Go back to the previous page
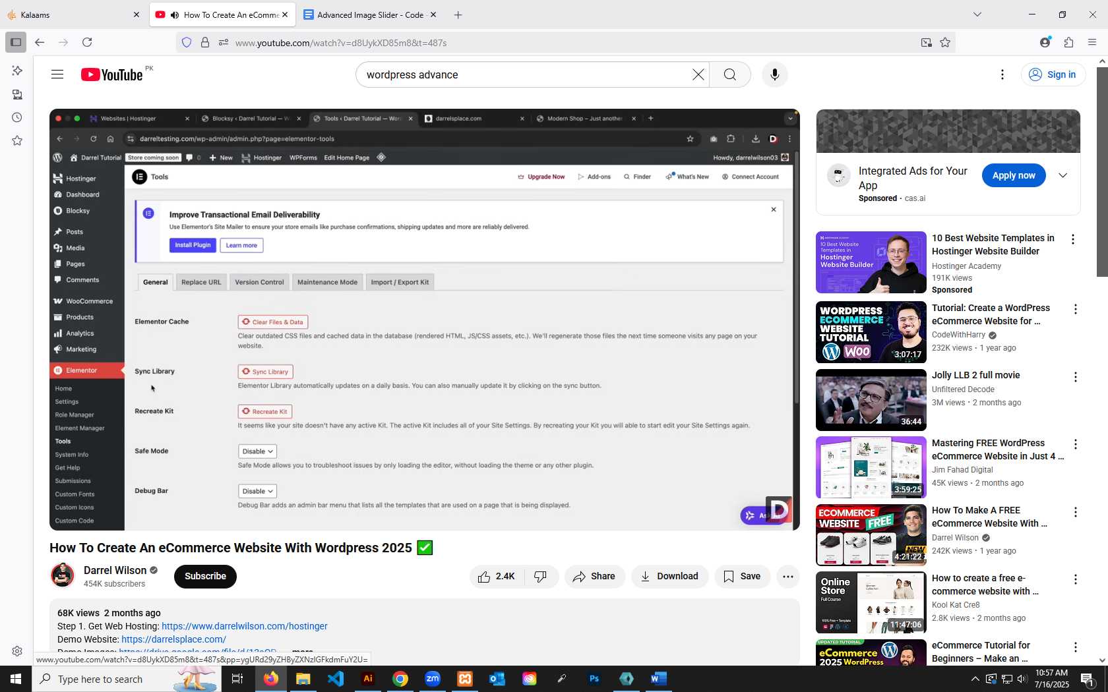The image size is (1108, 692). click(40, 42)
